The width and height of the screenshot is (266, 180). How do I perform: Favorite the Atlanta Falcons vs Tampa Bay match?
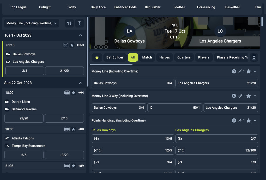click(73, 129)
